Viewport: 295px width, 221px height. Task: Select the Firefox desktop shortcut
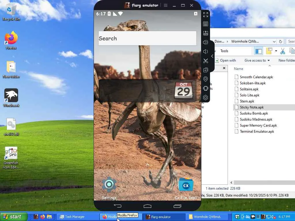[x=11, y=40]
